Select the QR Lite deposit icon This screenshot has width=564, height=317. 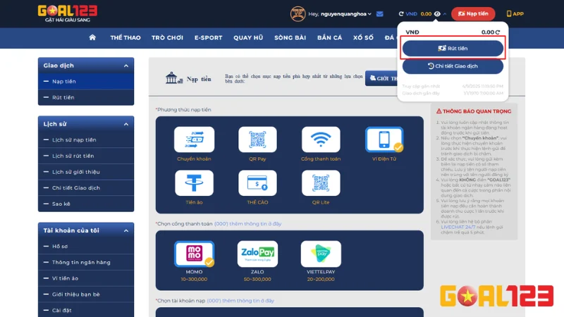coord(321,183)
